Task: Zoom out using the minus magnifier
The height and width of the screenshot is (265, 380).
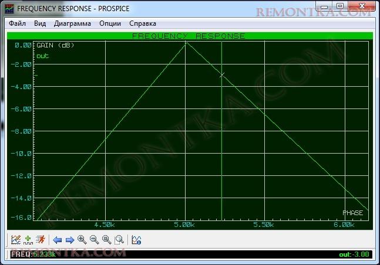Action: [x=94, y=239]
